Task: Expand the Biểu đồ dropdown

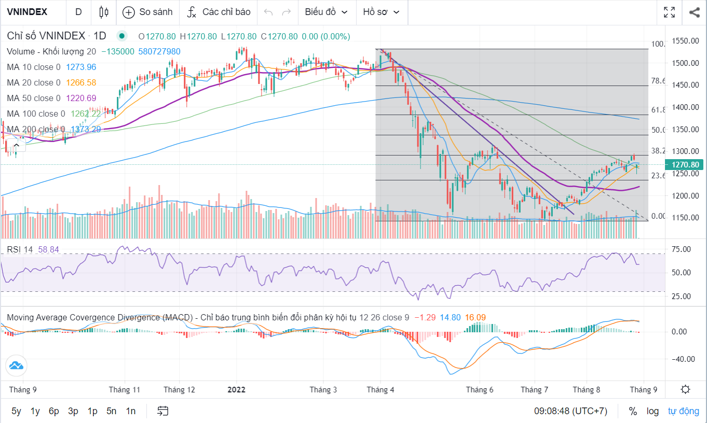Action: click(327, 12)
